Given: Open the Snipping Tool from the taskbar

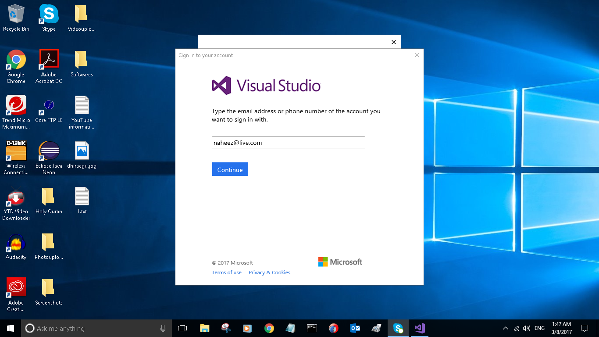Looking at the screenshot, I should (x=226, y=328).
